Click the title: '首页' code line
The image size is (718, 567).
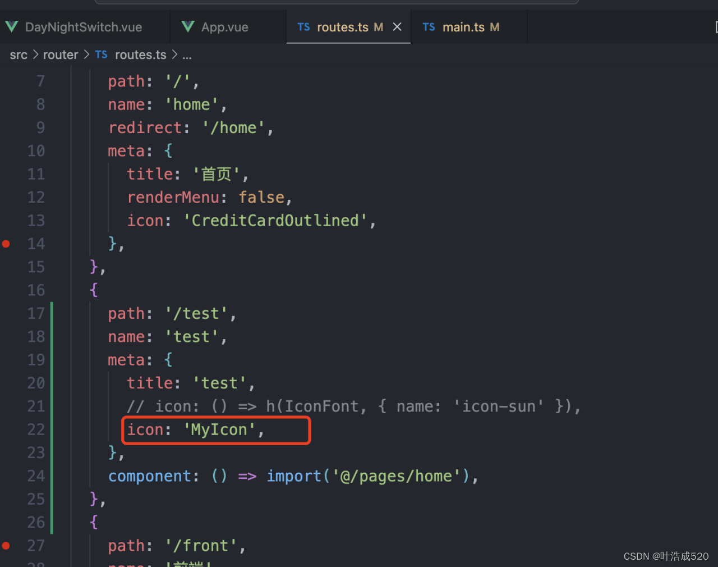pos(188,174)
